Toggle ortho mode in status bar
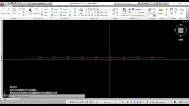Viewport: 189px width, 106px height. [x=108, y=102]
